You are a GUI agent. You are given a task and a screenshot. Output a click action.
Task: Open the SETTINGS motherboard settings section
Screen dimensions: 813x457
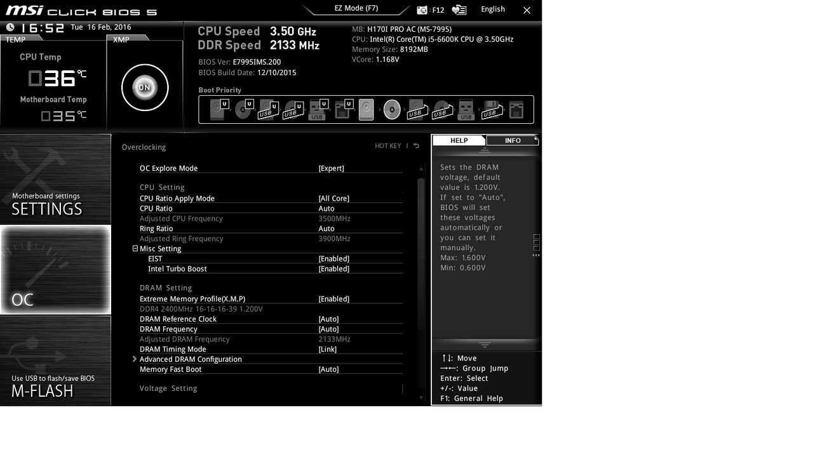point(55,179)
